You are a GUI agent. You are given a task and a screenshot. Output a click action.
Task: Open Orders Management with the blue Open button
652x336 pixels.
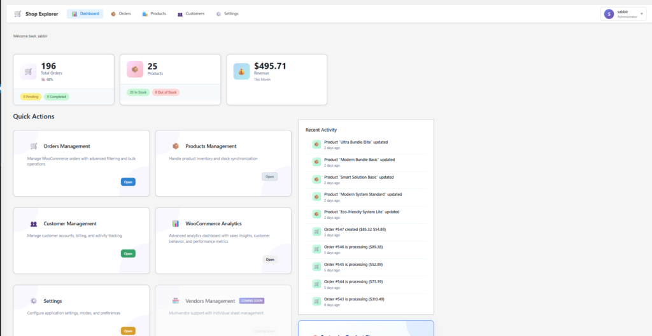click(128, 182)
